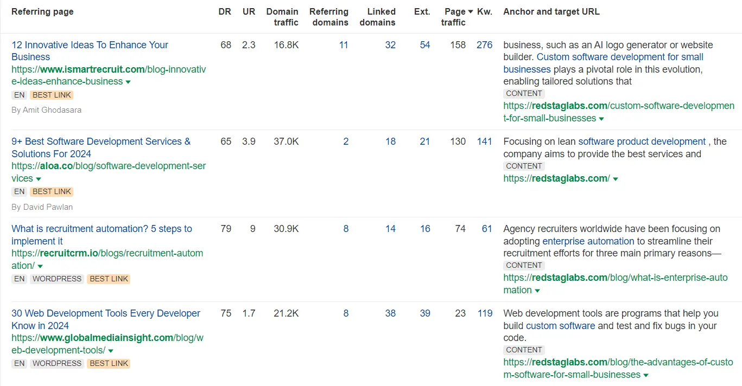Click the WORDPRESS tag on recruitcrm.io row
This screenshot has width=742, height=386.
tap(56, 279)
